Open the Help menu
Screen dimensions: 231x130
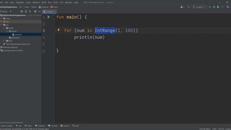[76, 3]
